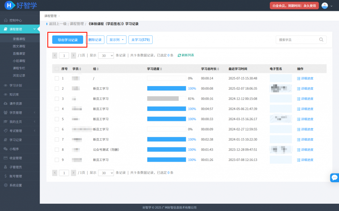This screenshot has width=339, height=211.
Task: Open the account dropdown arrow beside avatar
Action: tap(331, 6)
